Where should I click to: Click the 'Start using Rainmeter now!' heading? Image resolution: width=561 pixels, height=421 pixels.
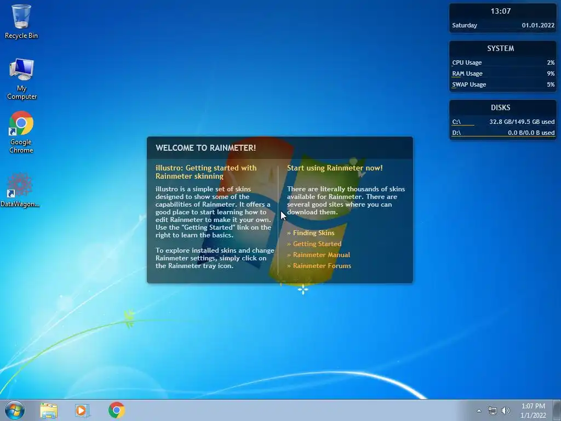[x=335, y=168]
